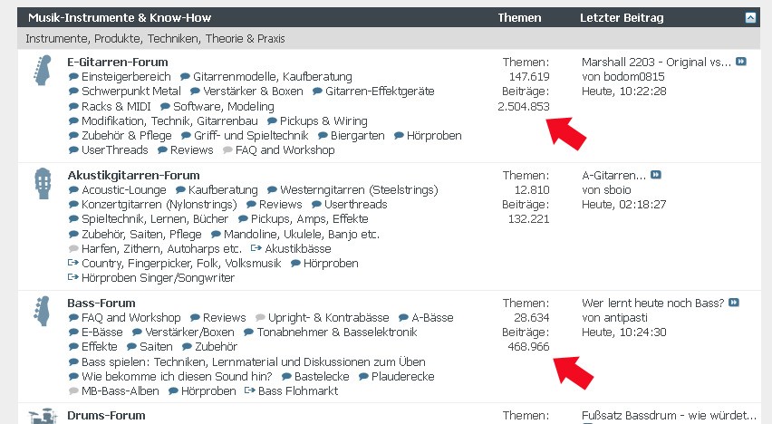Open Westerngitarren (Steelstrings) subforum
This screenshot has height=424, width=772.
(359, 189)
